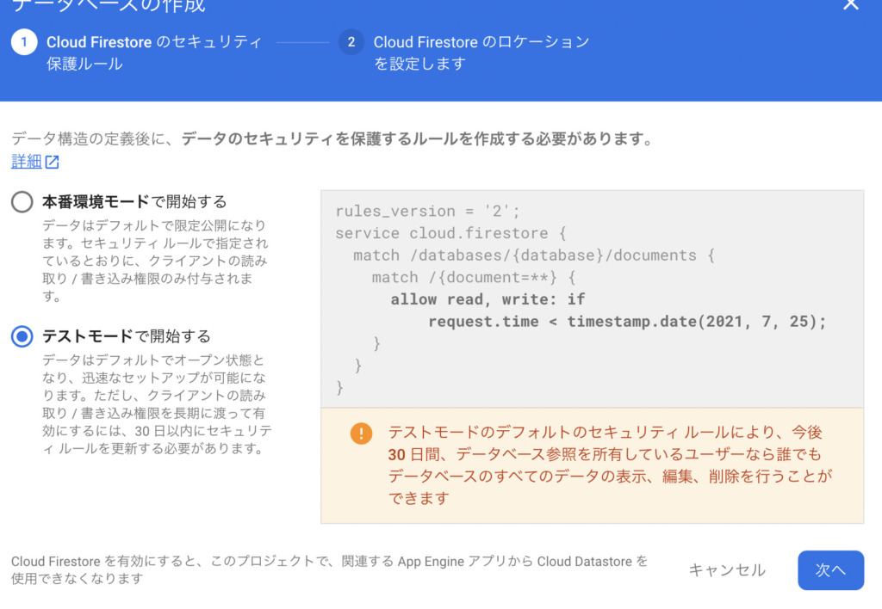
Task: Go to Cloud Firestore のセキュリティ保護ルール step
Action: (x=154, y=52)
